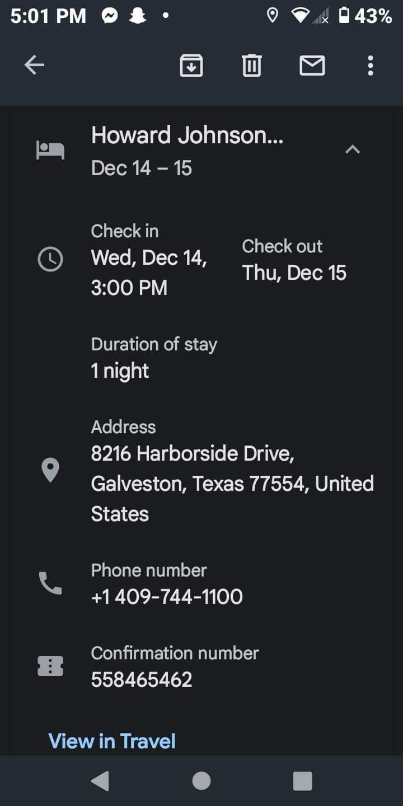Select the confirmation number 558465462

coord(142,680)
